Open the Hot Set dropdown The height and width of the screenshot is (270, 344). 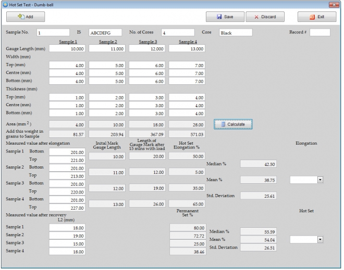coord(320,239)
